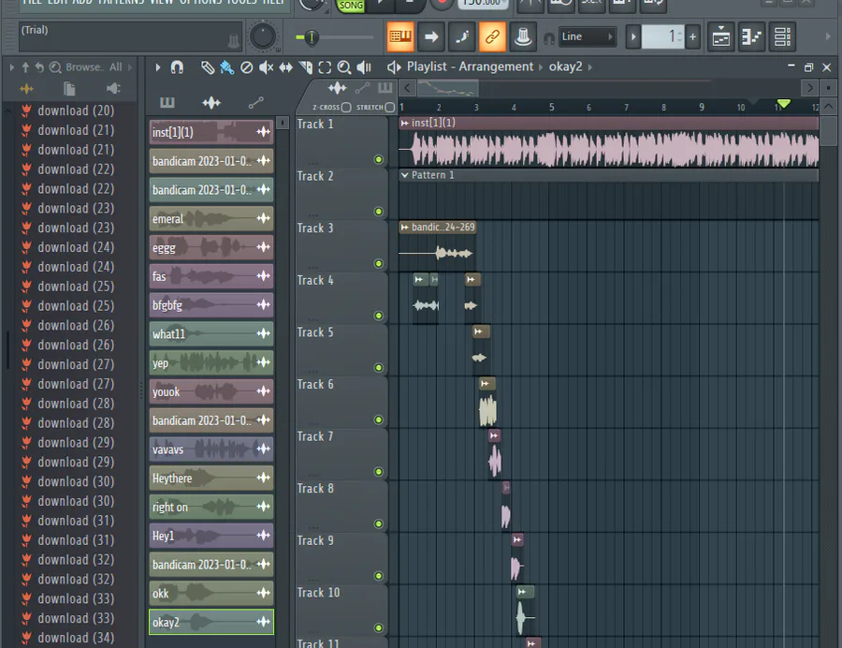Viewport: 842px width, 648px height.
Task: Click the typing keyboard to piano icon
Action: [400, 37]
